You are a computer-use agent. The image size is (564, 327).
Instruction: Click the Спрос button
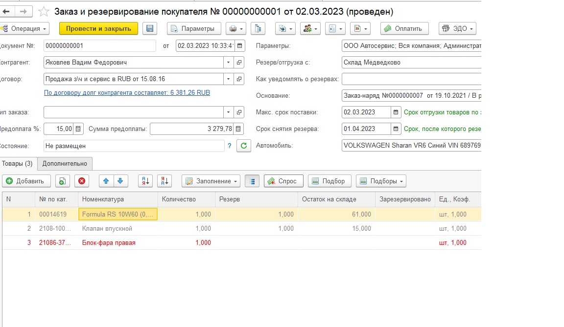(283, 181)
